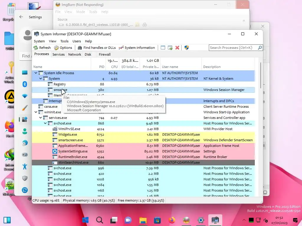302x226 pixels.
Task: Sort processes by the Name column header
Action: (61, 67)
